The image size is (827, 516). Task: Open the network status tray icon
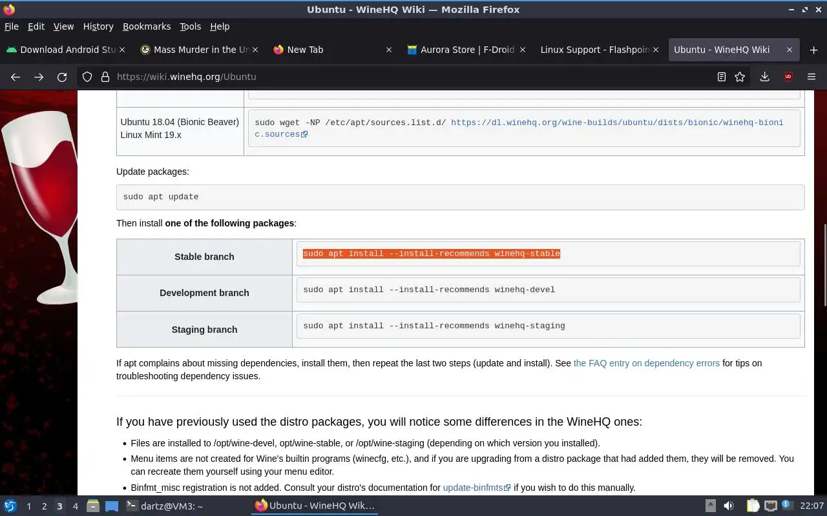point(770,506)
